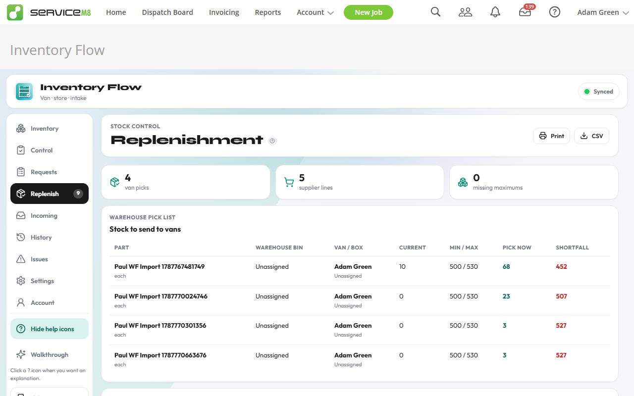
Task: Click the PICK NOW column header
Action: coord(517,247)
